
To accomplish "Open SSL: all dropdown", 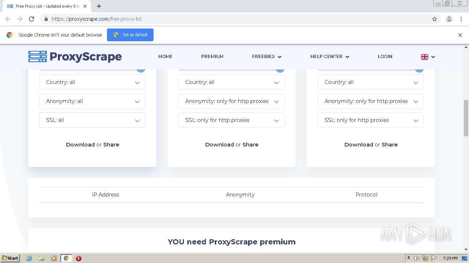I will (92, 120).
